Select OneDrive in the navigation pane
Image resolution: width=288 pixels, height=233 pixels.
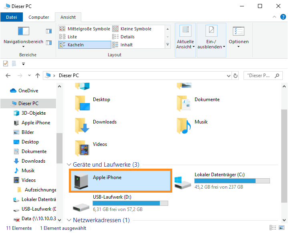coord(28,91)
